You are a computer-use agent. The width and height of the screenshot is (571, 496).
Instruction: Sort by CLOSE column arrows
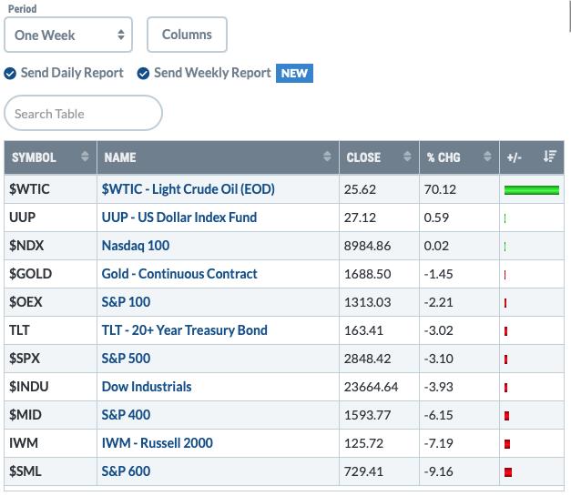[x=407, y=157]
